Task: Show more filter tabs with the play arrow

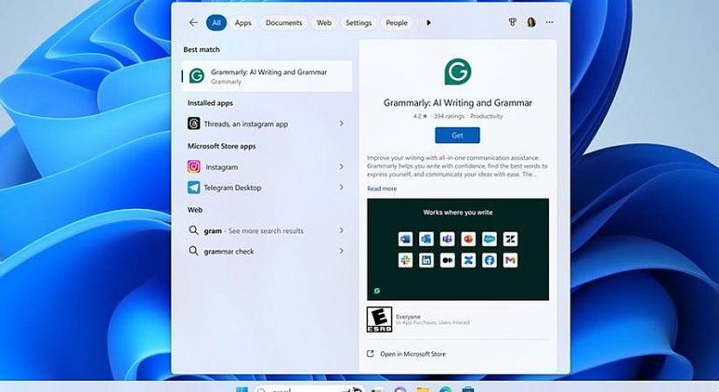Action: point(429,23)
